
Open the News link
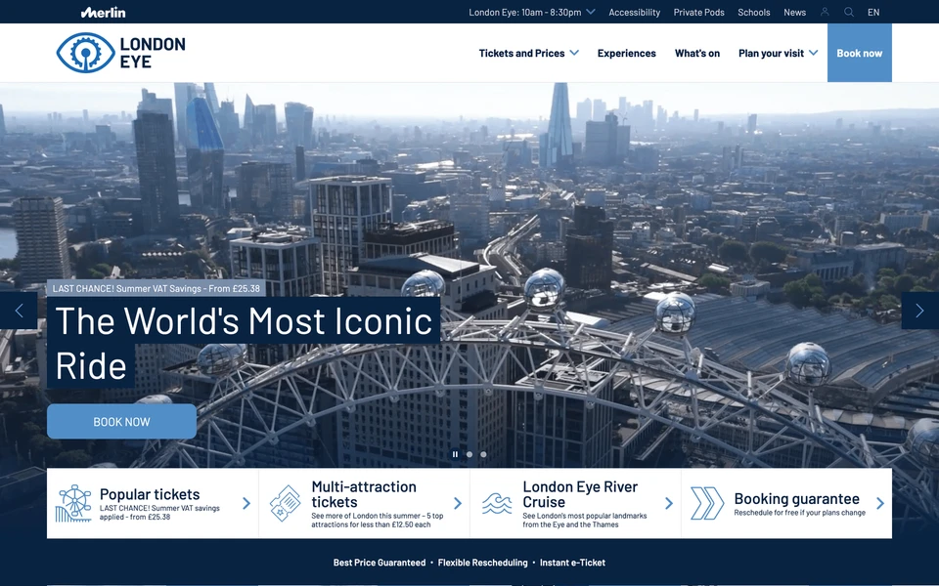794,12
